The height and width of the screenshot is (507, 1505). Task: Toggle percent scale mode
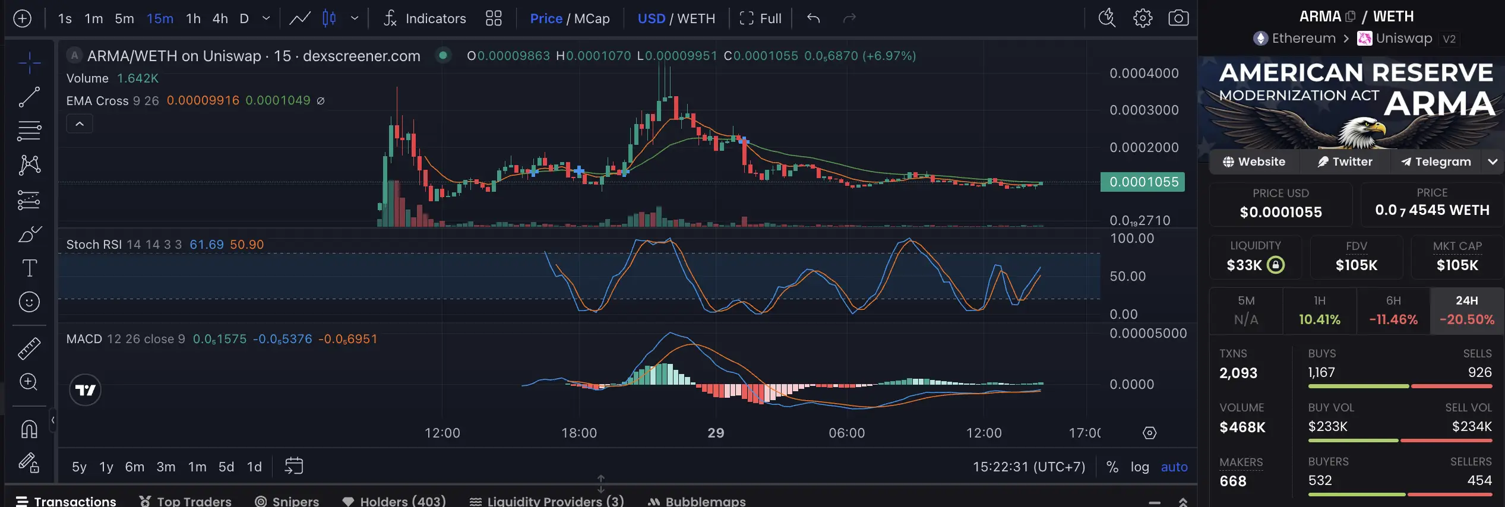pos(1112,467)
